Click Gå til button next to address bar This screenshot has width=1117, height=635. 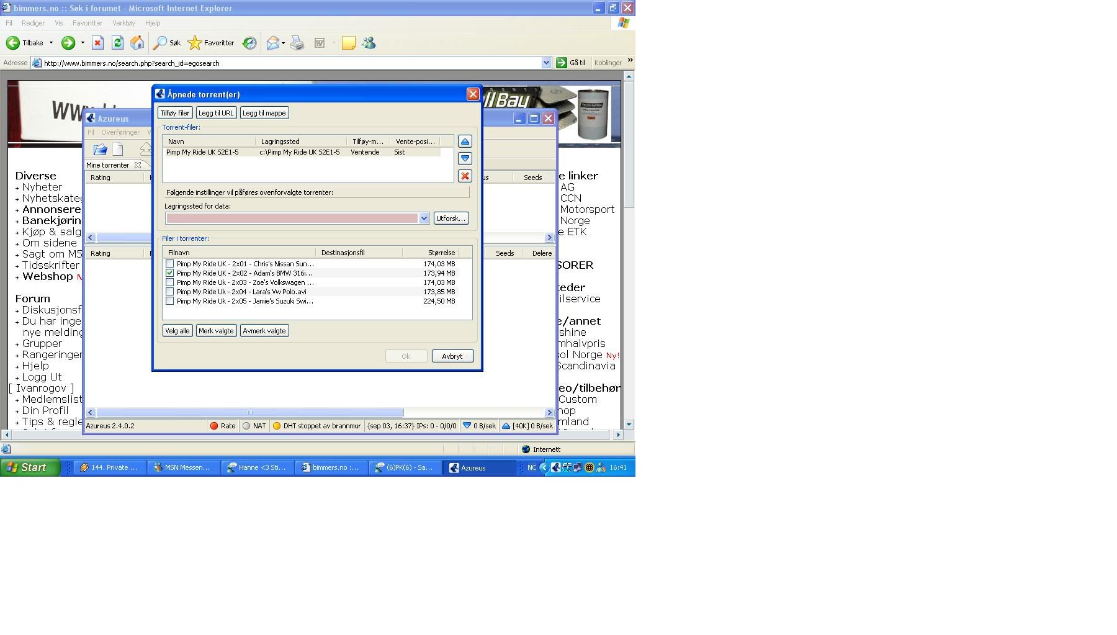point(571,63)
